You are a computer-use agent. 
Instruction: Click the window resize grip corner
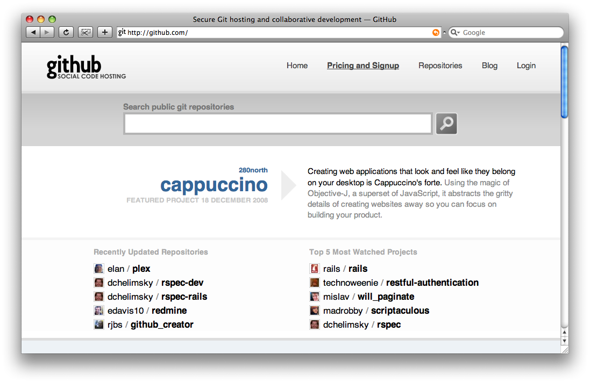[x=565, y=350]
